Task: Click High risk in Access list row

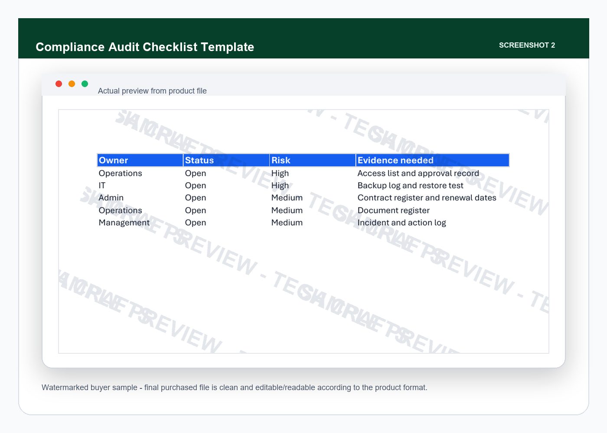Action: coord(280,173)
